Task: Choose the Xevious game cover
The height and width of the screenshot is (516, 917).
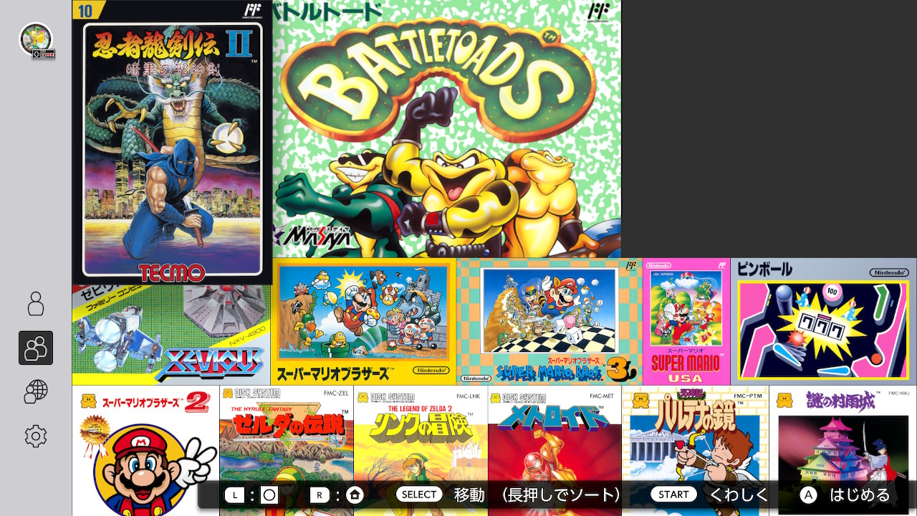Action: point(171,337)
